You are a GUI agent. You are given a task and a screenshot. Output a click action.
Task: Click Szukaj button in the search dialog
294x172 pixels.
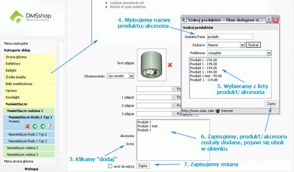click(253, 45)
